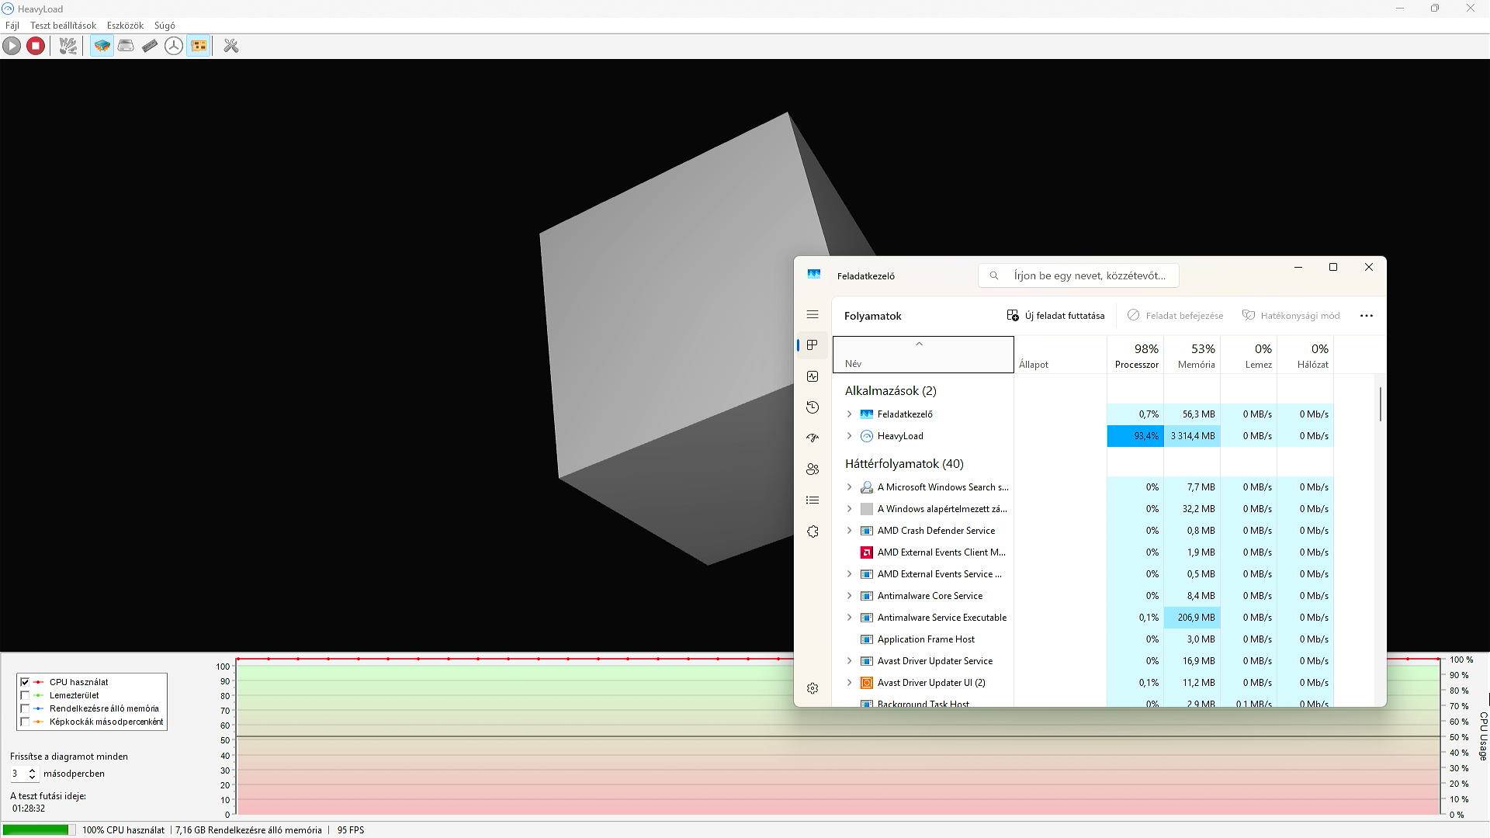Uncheck the CPU használat checkbox
This screenshot has height=838, width=1490.
[25, 682]
